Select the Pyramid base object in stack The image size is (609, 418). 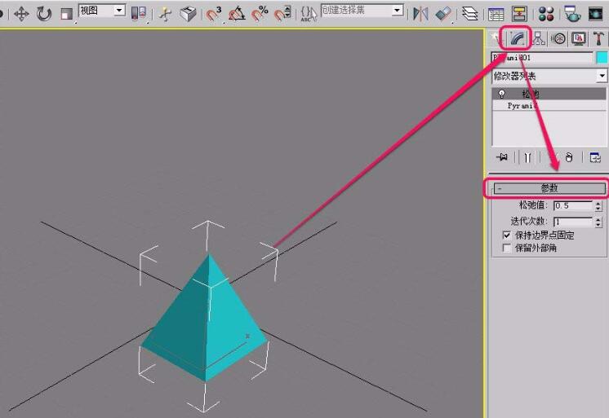coord(549,105)
